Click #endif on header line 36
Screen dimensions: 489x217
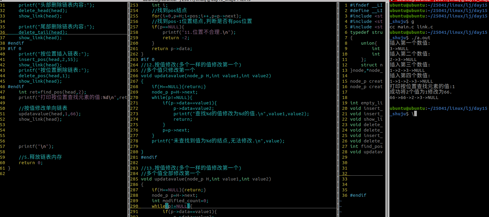(358, 195)
